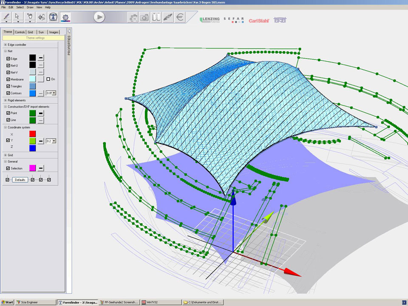Screen dimensions: 408x306
Task: Open the Contours value dropdown
Action: pos(54,93)
